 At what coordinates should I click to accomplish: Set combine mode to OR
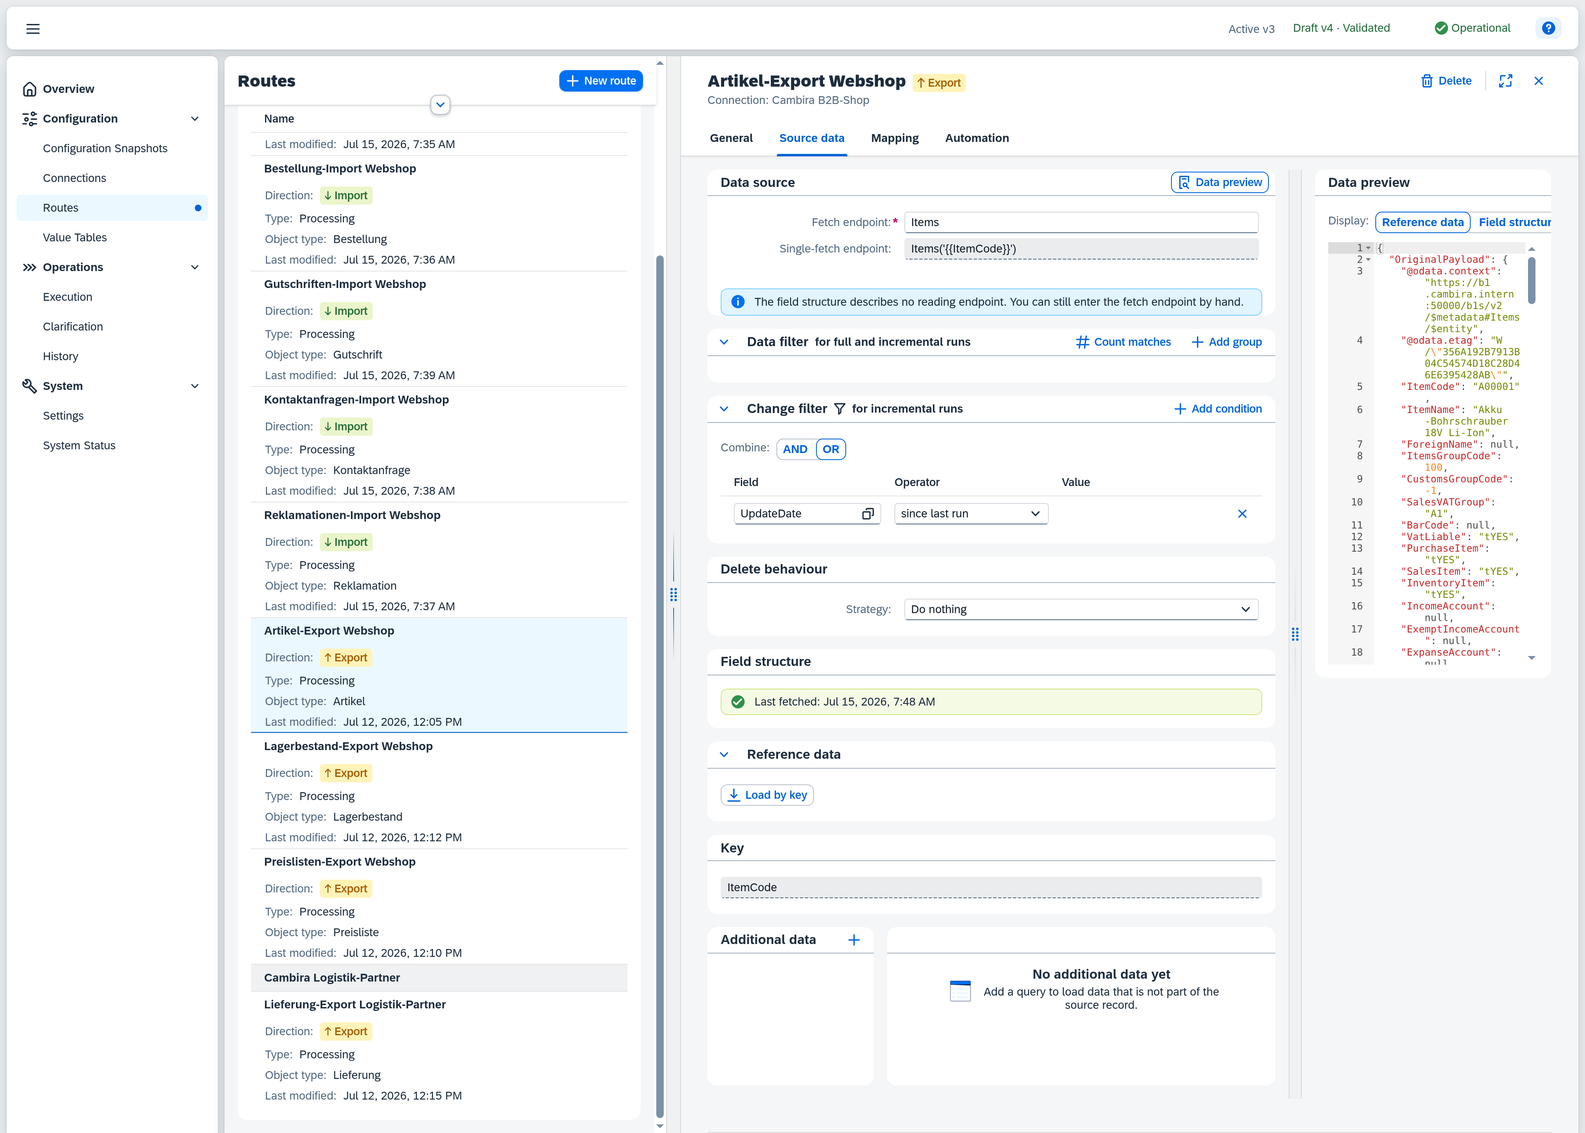pyautogui.click(x=830, y=449)
